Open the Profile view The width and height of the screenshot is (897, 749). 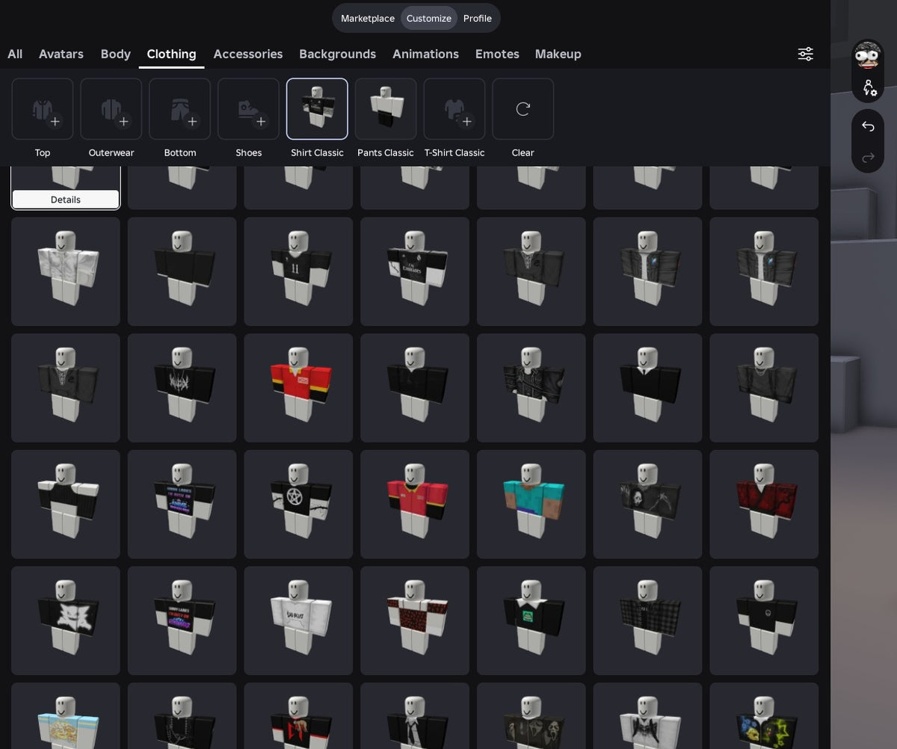click(478, 18)
